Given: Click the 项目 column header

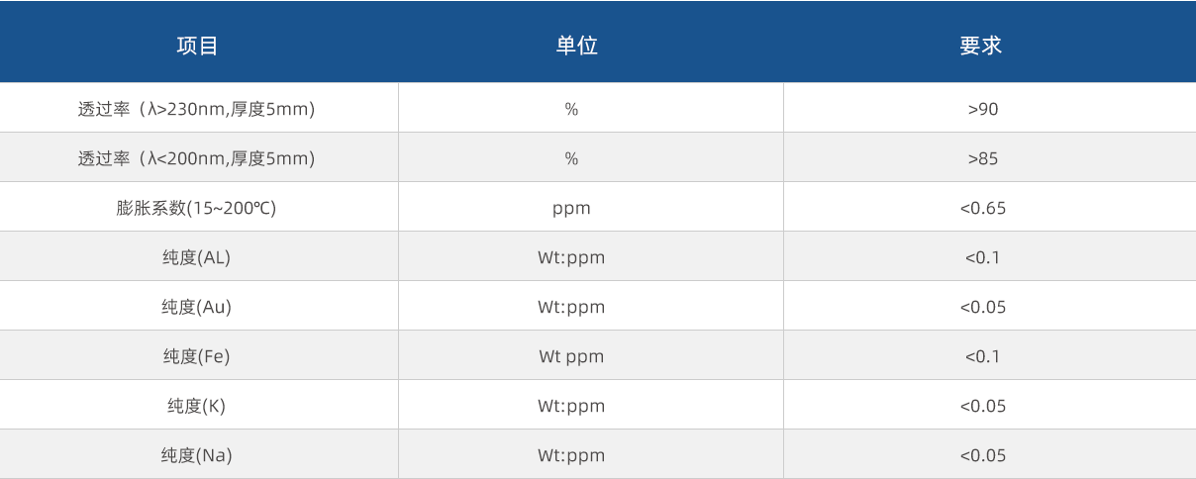Looking at the screenshot, I should [x=197, y=46].
